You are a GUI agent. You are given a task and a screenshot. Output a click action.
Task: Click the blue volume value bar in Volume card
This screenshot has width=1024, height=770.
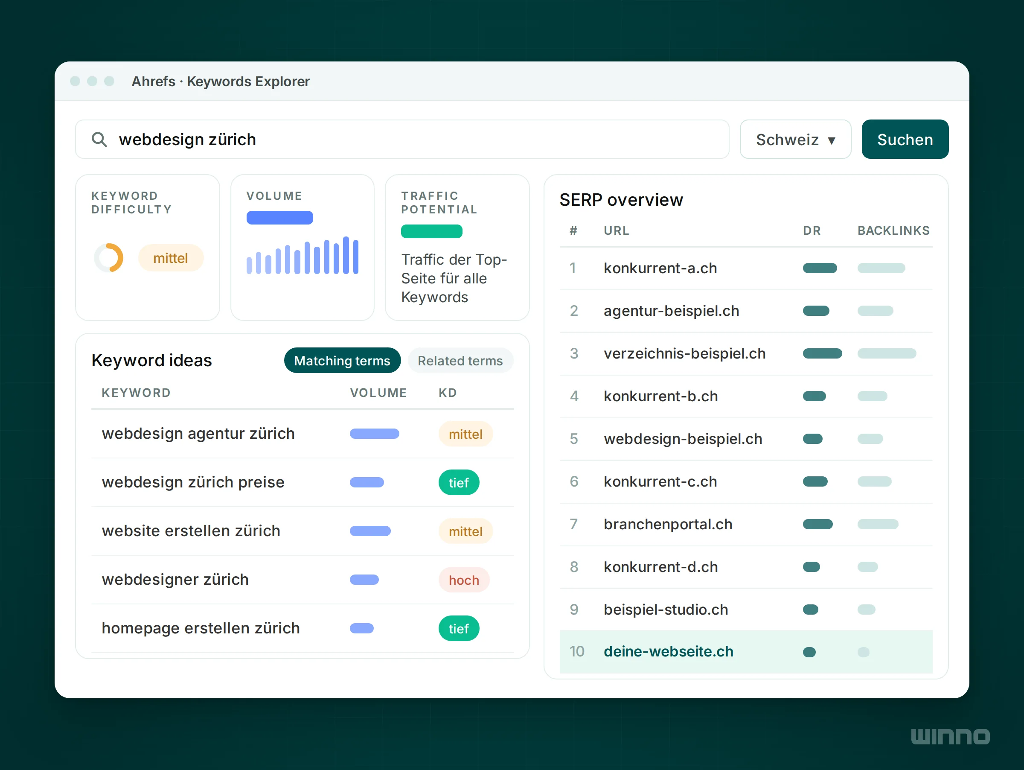tap(279, 218)
